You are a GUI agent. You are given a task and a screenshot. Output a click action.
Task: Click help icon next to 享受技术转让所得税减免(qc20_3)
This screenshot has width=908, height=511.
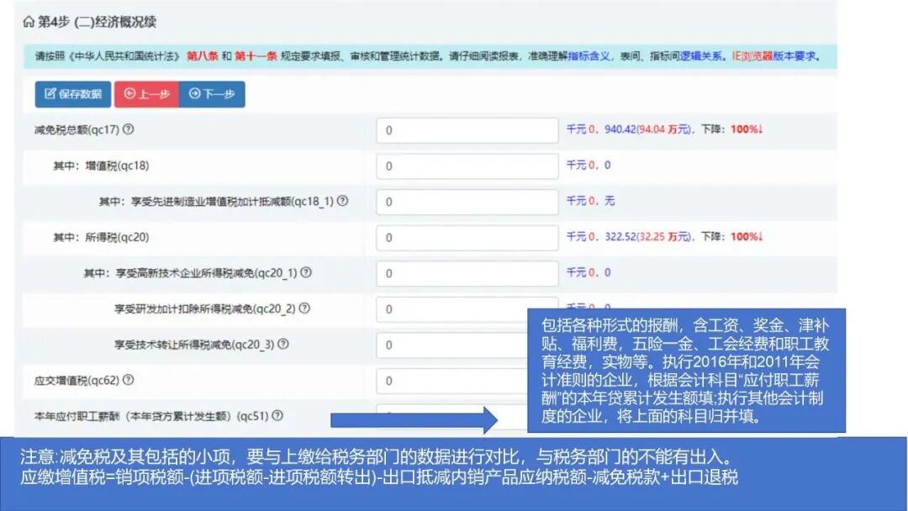click(282, 343)
